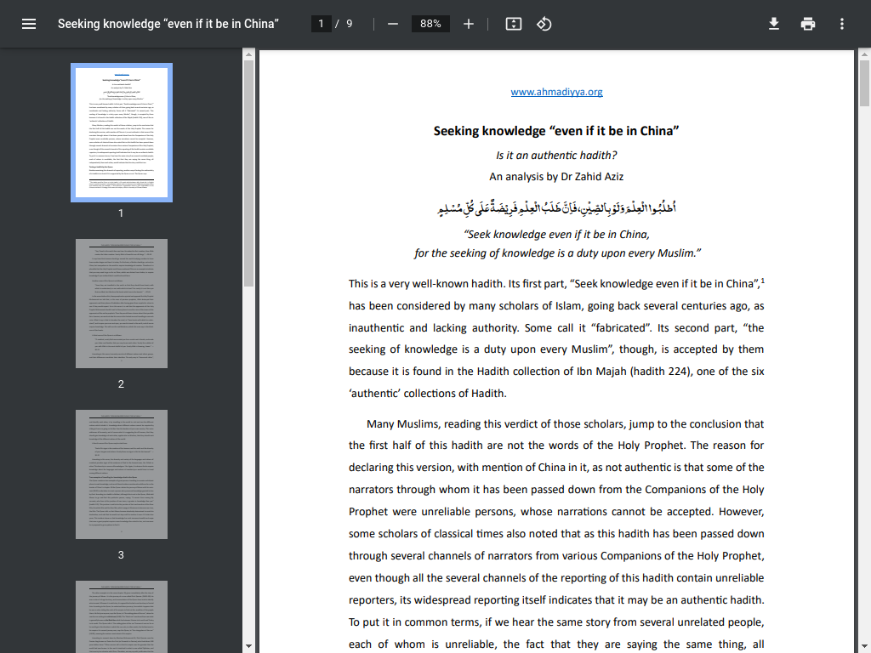The image size is (871, 653).
Task: Jump to the page 2 thumbnail
Action: (122, 304)
